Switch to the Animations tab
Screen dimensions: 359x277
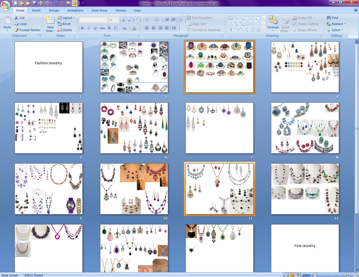75,10
